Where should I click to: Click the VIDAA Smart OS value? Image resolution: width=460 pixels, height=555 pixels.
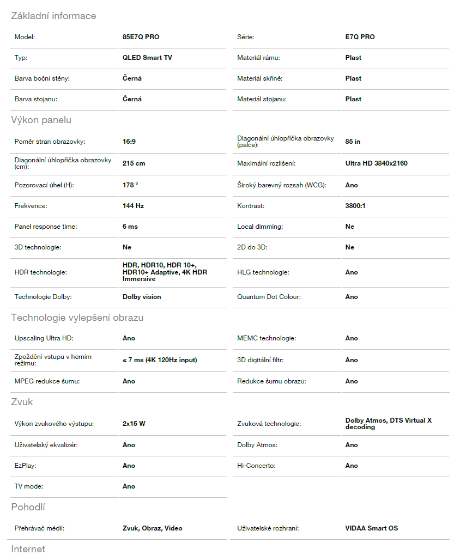(371, 528)
